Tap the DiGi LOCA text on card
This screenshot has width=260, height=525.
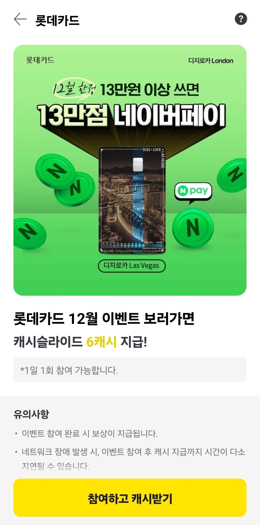pyautogui.click(x=152, y=150)
